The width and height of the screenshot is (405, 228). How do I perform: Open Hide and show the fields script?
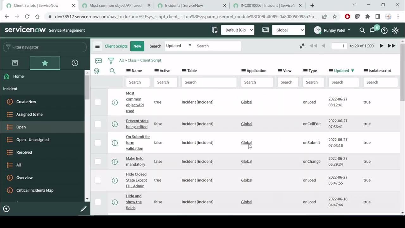(x=134, y=202)
